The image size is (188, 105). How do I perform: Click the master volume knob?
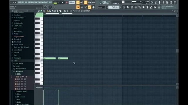(46, 7)
